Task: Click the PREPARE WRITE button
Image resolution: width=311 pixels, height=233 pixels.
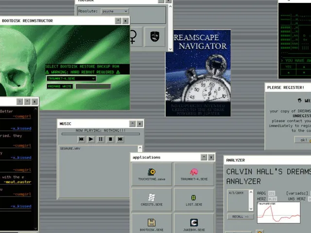Action: coord(59,86)
